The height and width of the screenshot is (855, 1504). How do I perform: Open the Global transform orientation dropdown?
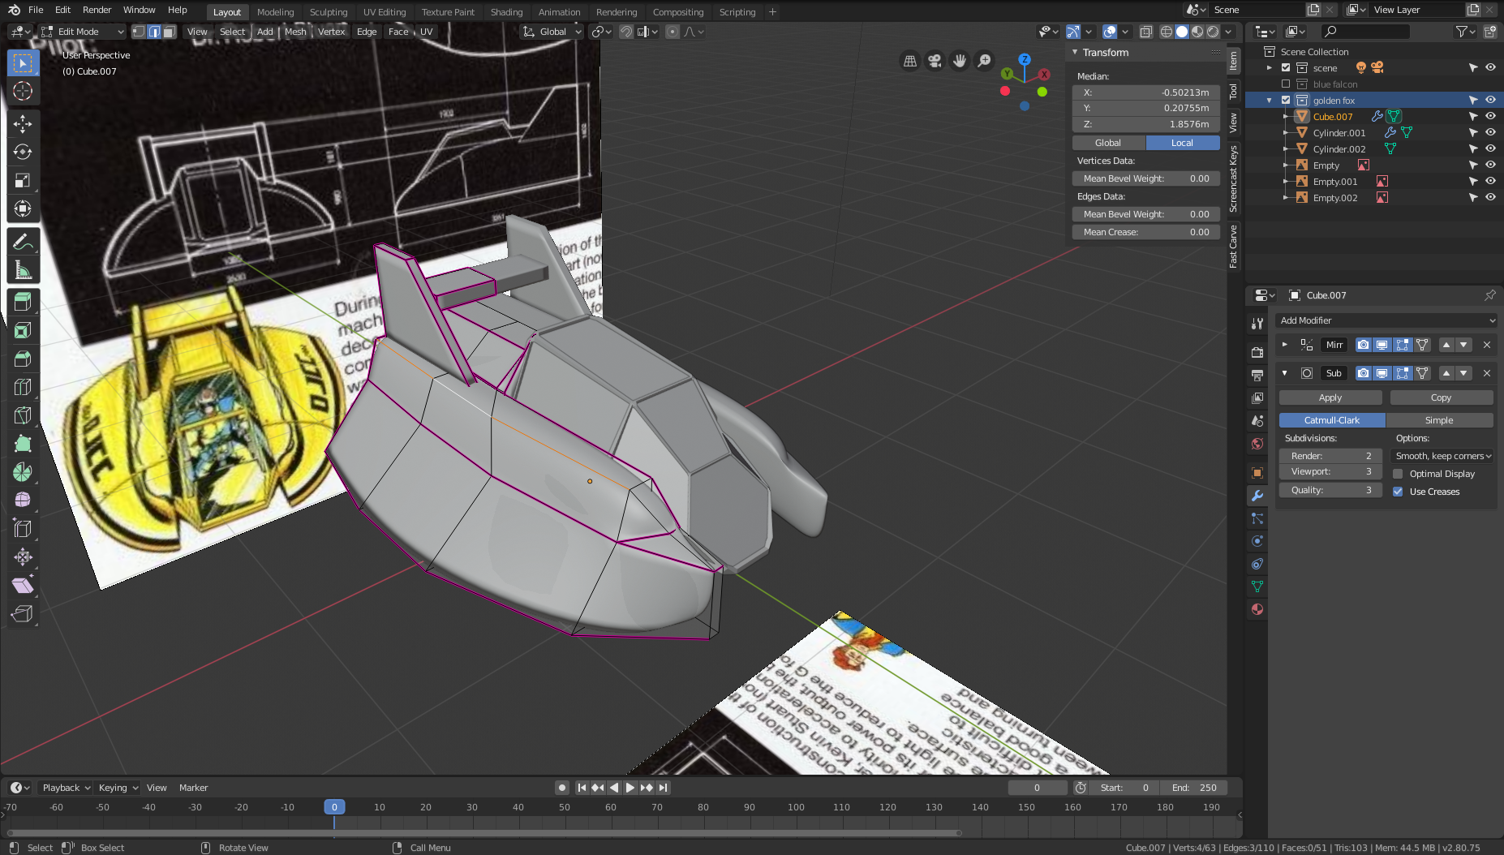click(x=552, y=32)
